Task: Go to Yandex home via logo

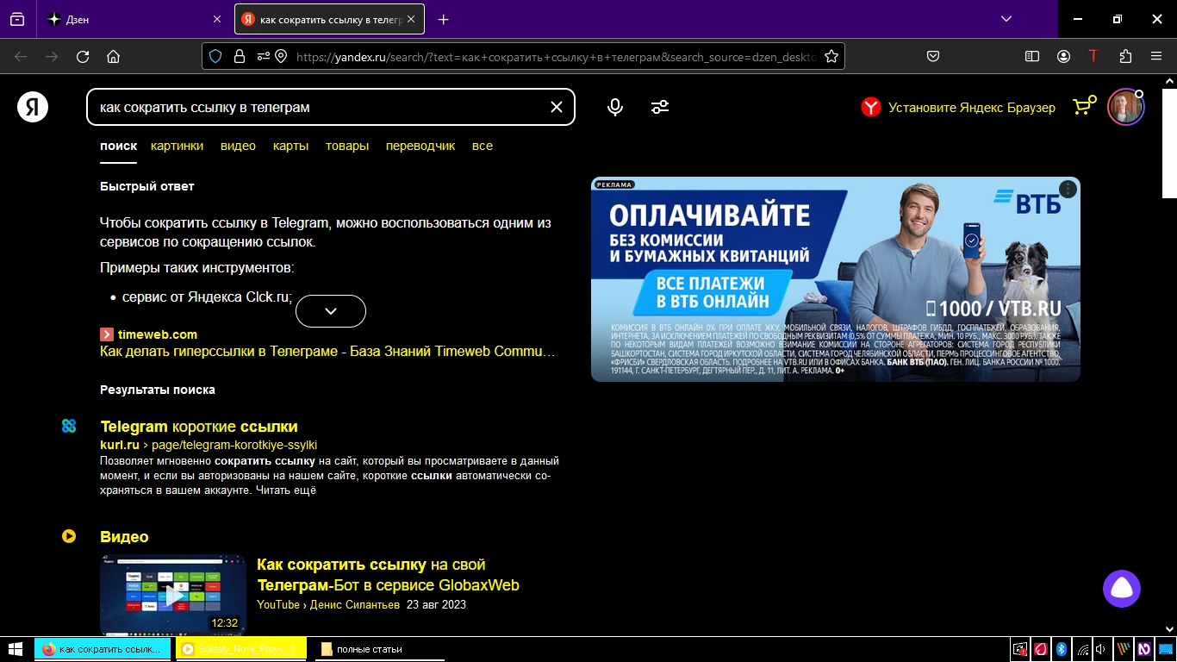Action: click(33, 107)
